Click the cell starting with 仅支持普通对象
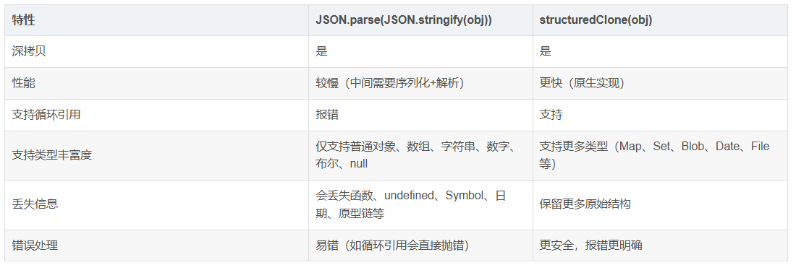Viewport: 796px width, 265px height. coord(415,155)
